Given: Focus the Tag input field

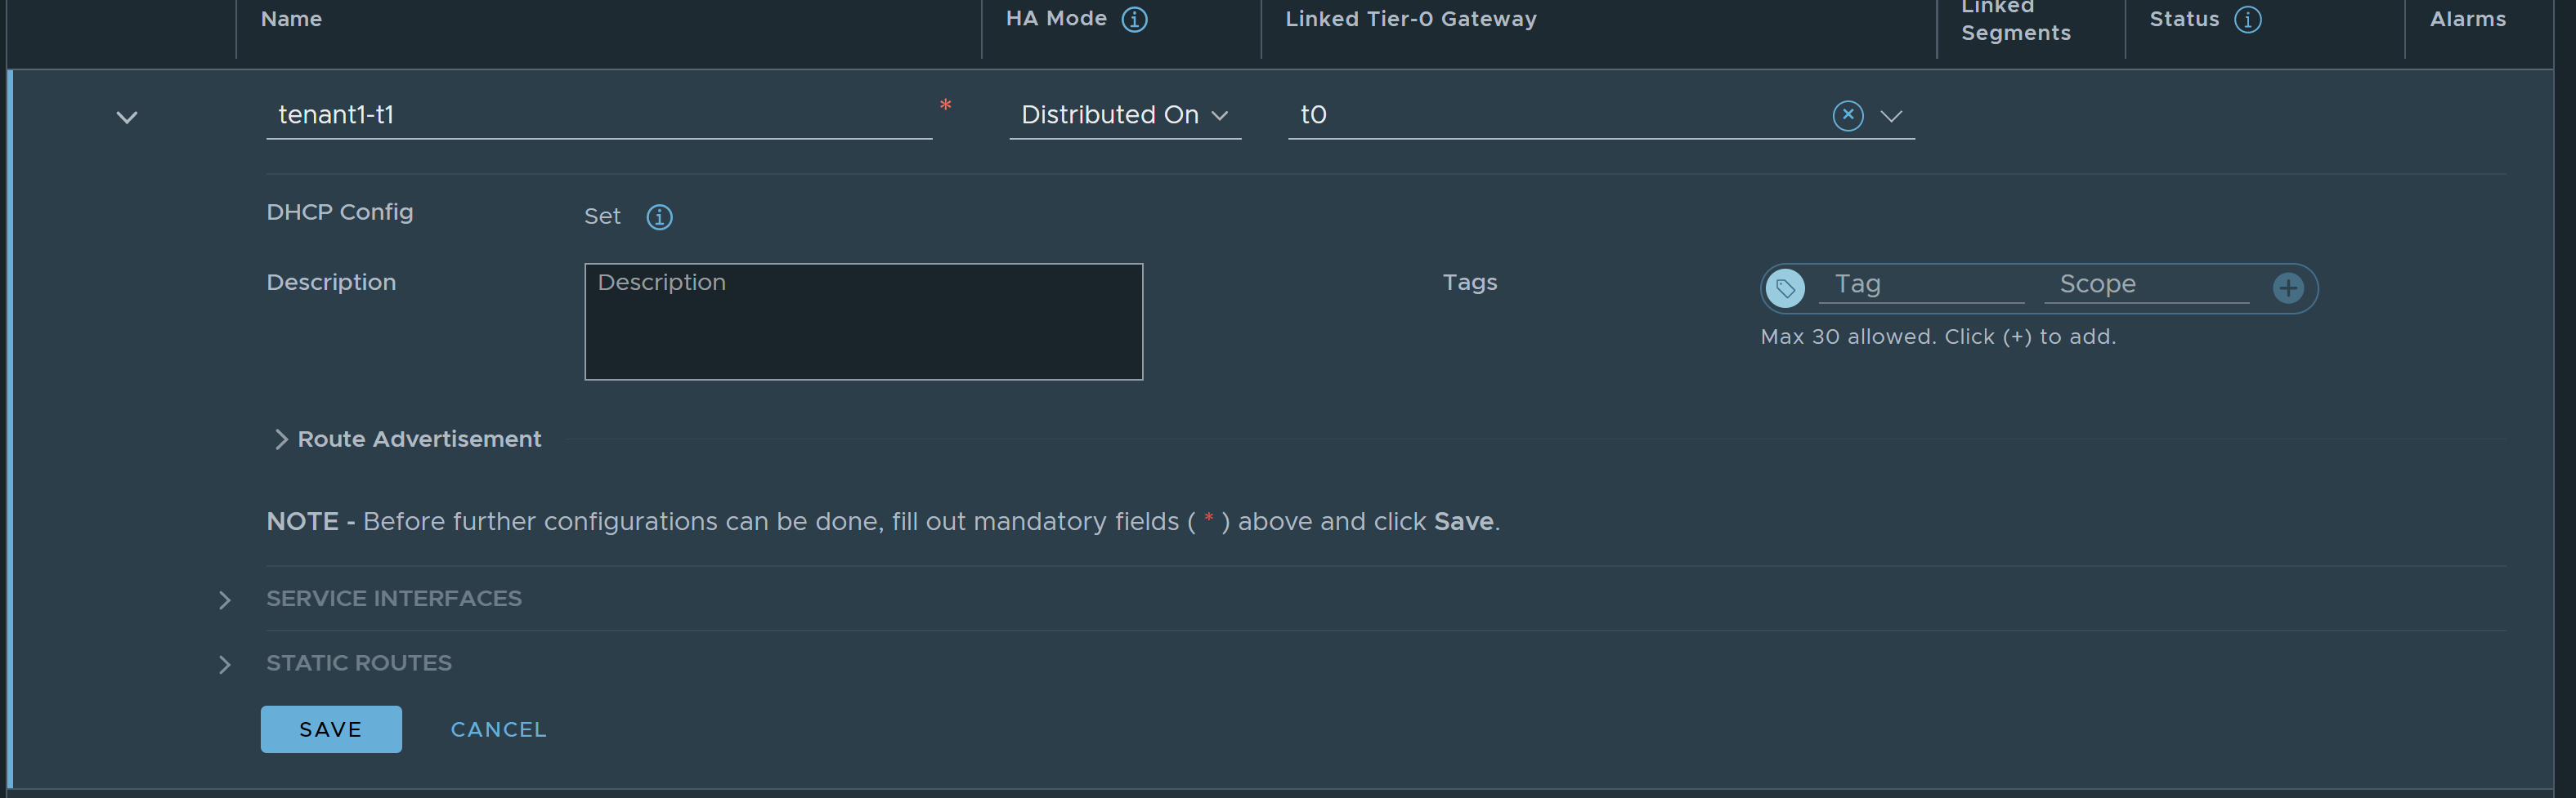Looking at the screenshot, I should pos(1921,286).
